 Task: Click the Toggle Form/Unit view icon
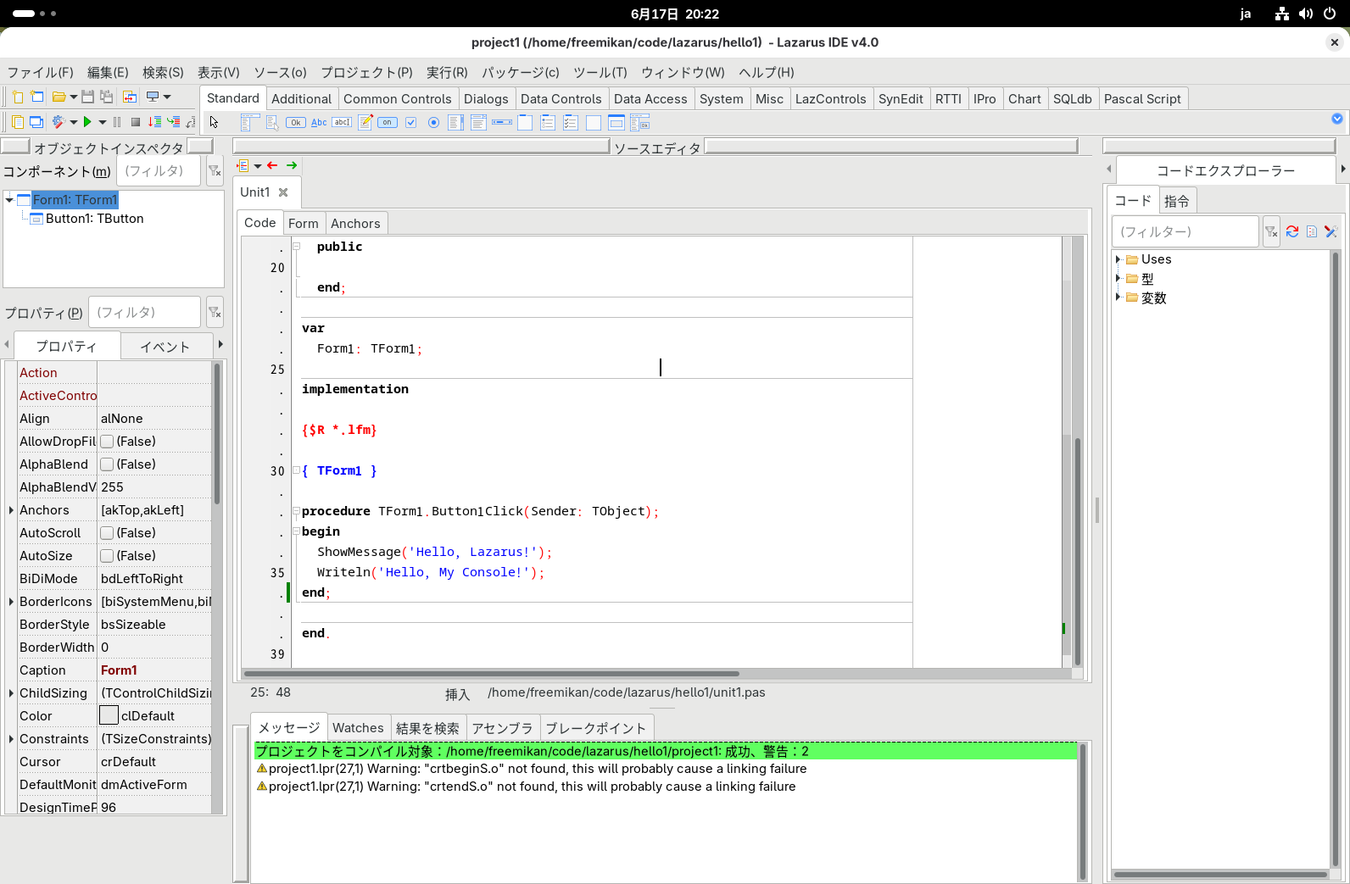pos(130,97)
